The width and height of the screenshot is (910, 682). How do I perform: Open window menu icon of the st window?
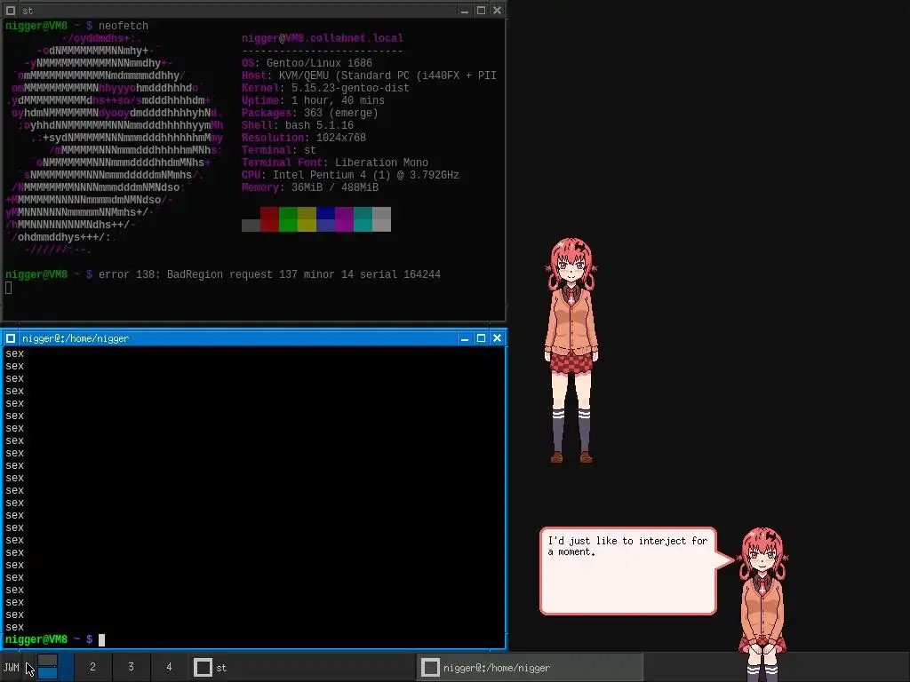(11, 11)
